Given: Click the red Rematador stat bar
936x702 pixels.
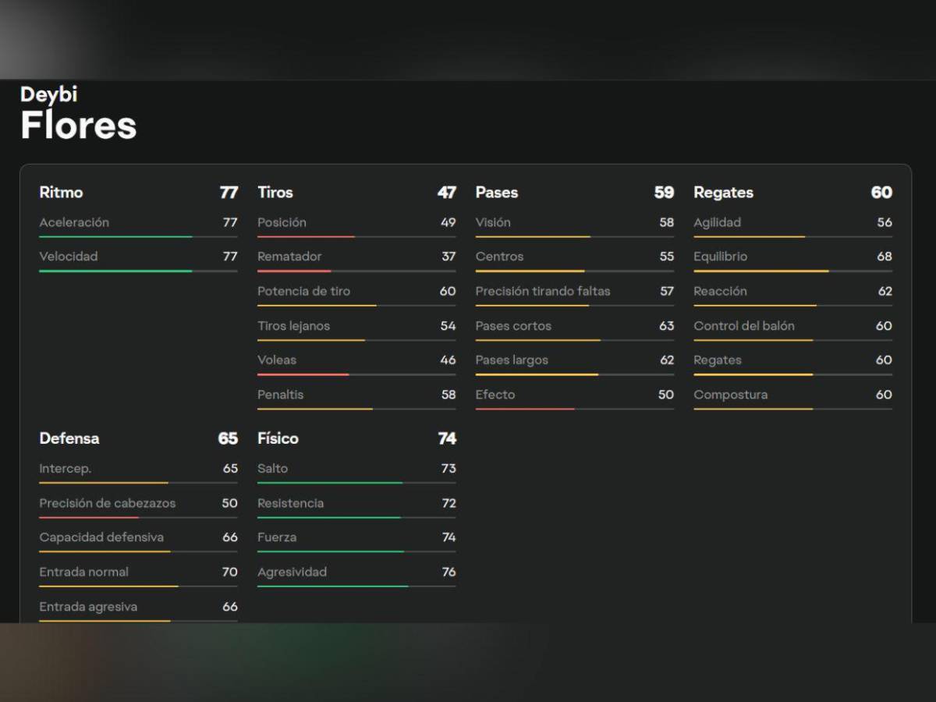Looking at the screenshot, I should (294, 271).
